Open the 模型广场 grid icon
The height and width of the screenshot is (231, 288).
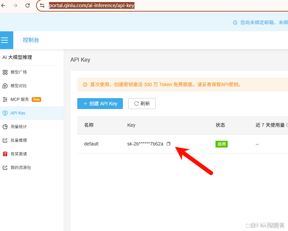(x=5, y=72)
